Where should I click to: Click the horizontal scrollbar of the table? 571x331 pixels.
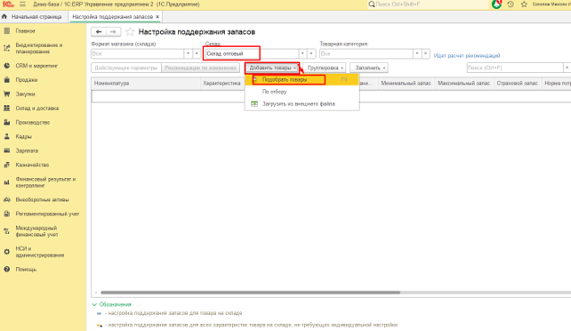tap(250, 293)
